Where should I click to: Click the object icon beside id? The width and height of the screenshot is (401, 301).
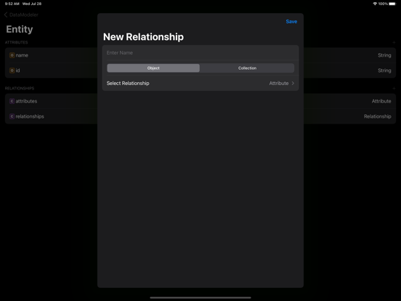coord(12,71)
